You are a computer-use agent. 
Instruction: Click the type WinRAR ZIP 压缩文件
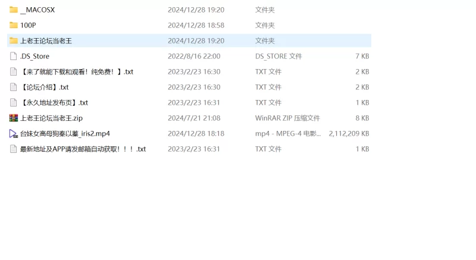(287, 118)
